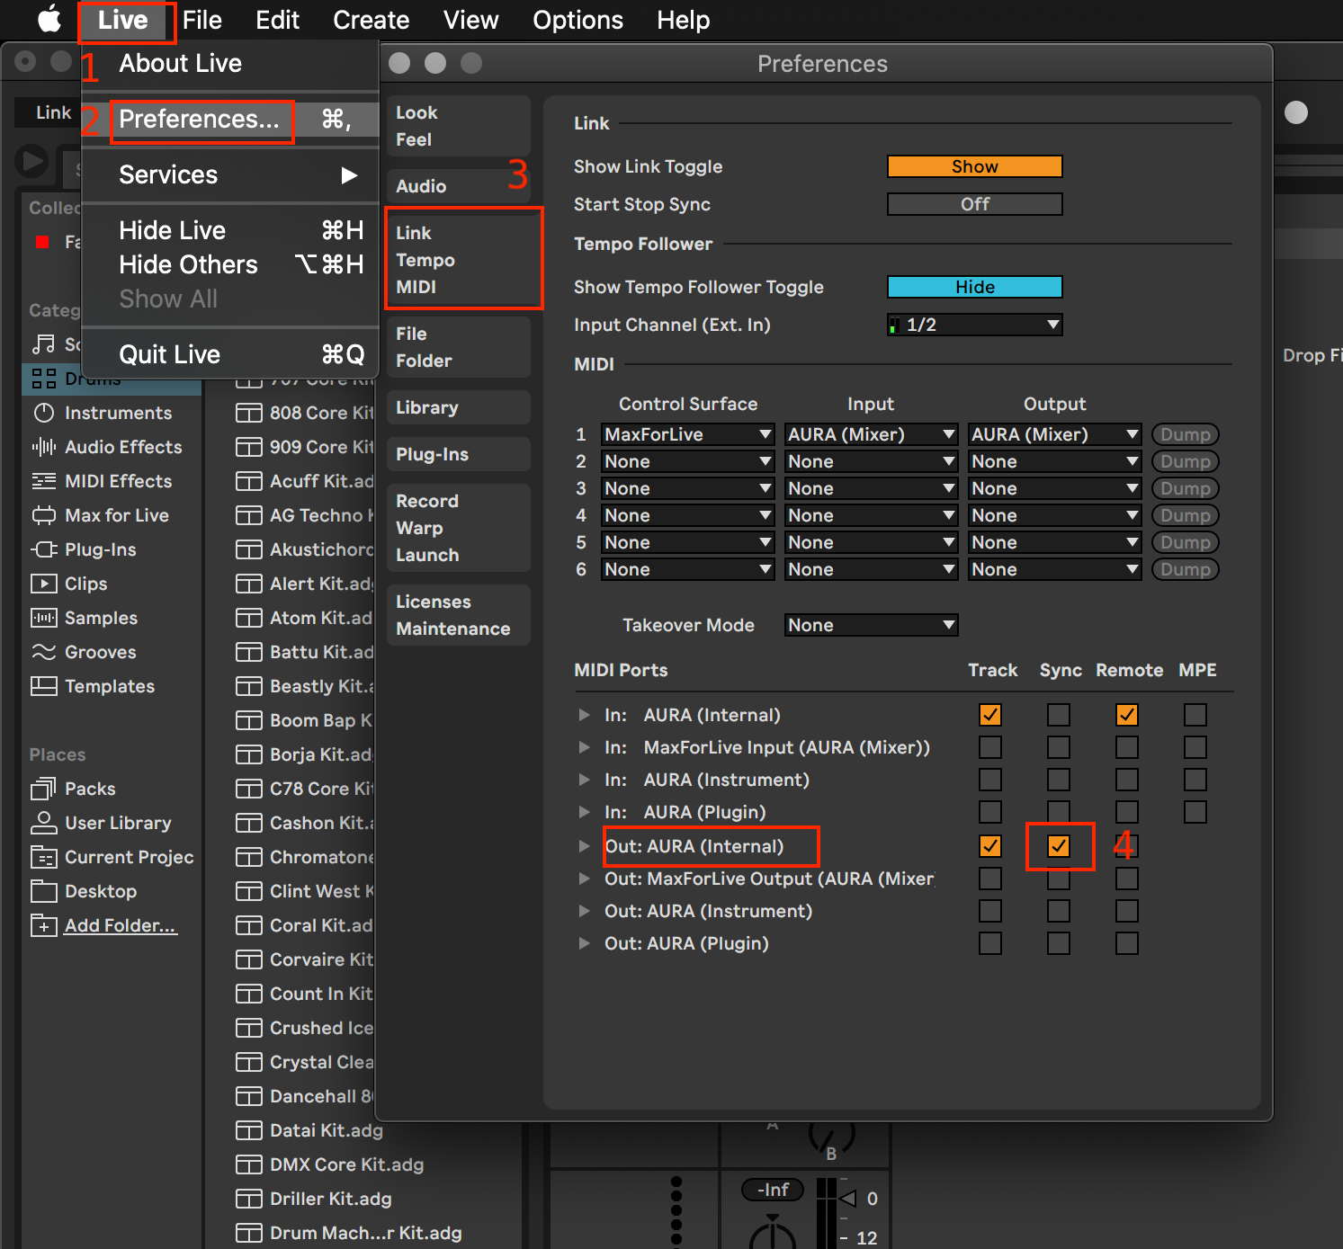Open the Clips category icon

coord(43,584)
